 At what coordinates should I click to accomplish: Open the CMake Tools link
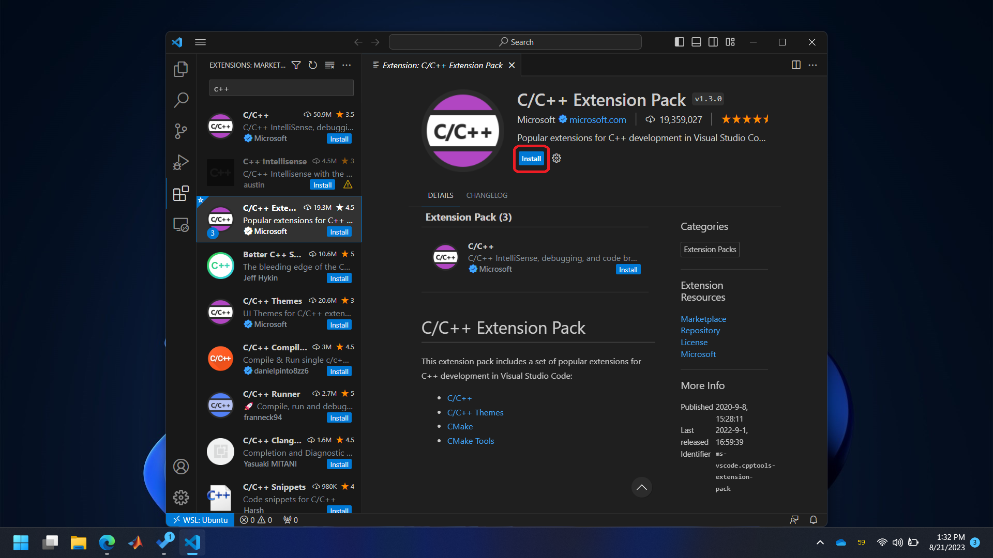coord(470,441)
